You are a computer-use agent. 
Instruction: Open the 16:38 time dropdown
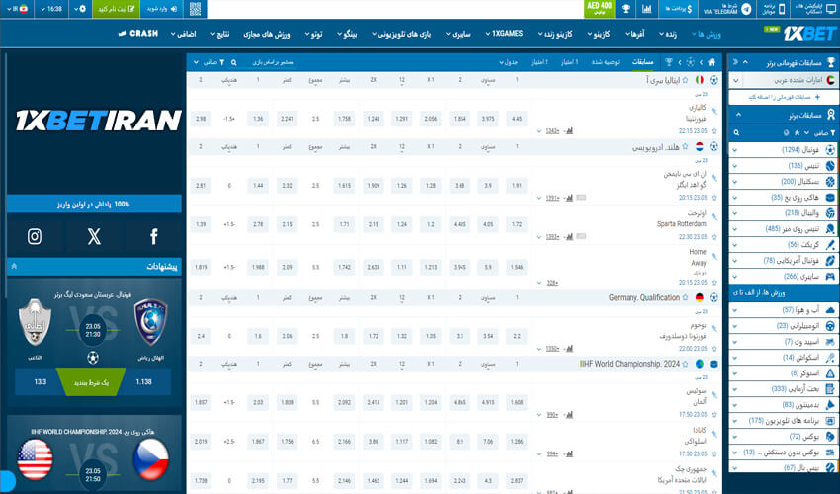pos(51,9)
